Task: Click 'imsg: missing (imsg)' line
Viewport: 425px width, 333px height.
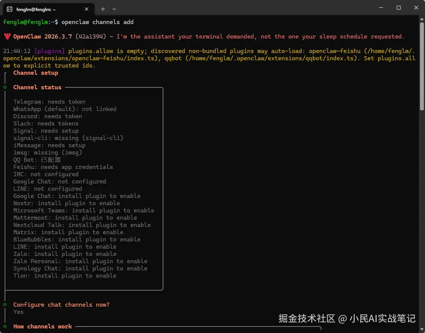Action: point(48,153)
